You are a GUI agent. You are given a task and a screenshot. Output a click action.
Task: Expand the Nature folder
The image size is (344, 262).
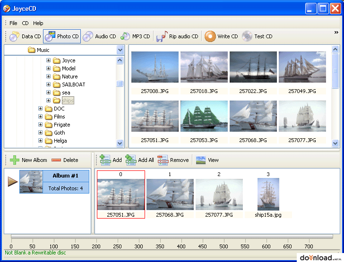(x=49, y=76)
